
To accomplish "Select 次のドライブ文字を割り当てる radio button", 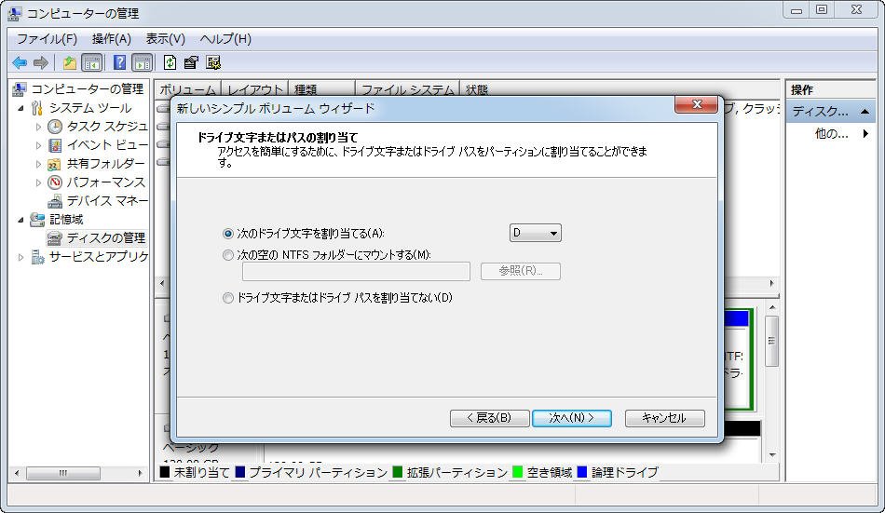I will tap(228, 234).
